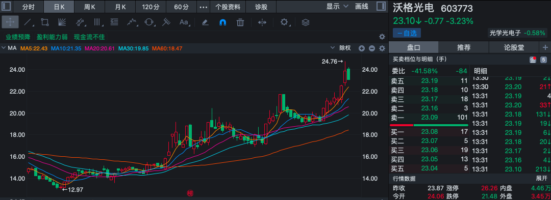Open 个股资料 stock info
The height and width of the screenshot is (200, 551).
point(228,7)
